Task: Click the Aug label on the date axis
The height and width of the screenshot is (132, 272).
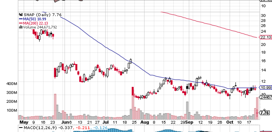Action: (145, 122)
